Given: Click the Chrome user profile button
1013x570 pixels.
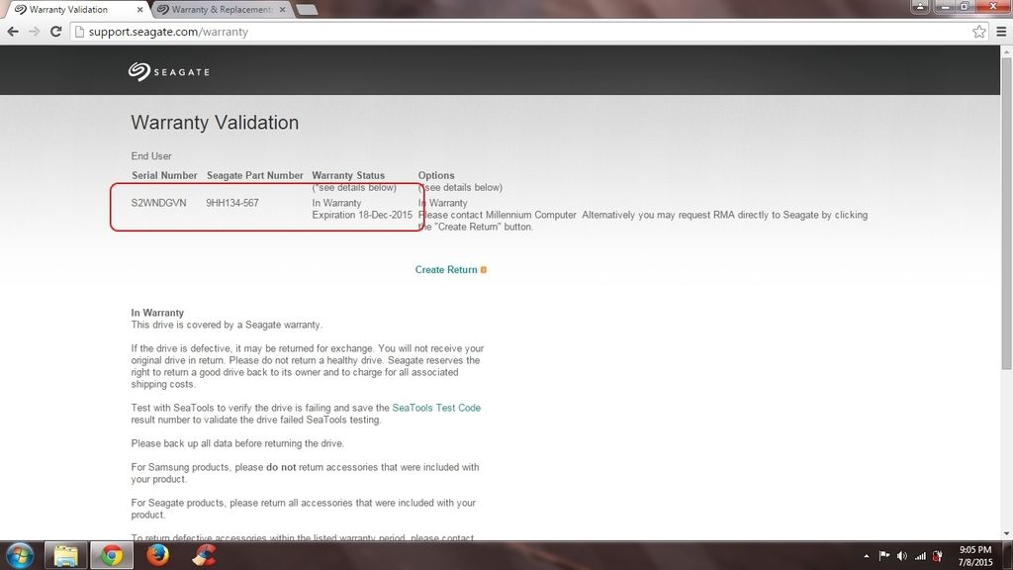Looking at the screenshot, I should click(920, 7).
